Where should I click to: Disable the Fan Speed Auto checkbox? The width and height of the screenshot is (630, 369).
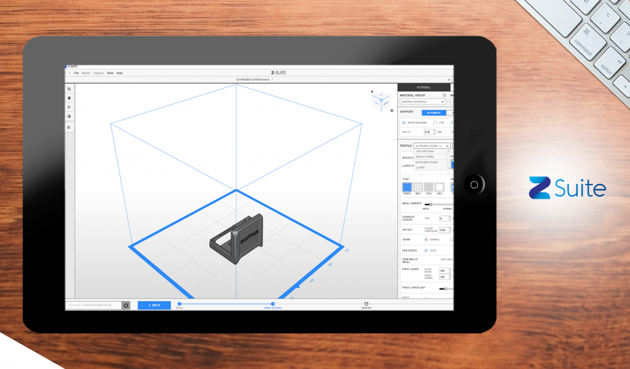click(x=426, y=250)
